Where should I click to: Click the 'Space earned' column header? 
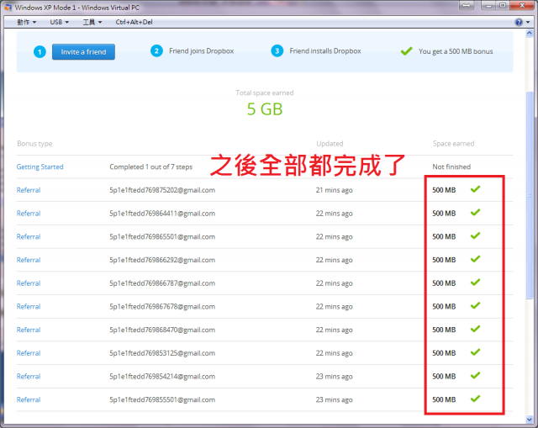click(453, 144)
